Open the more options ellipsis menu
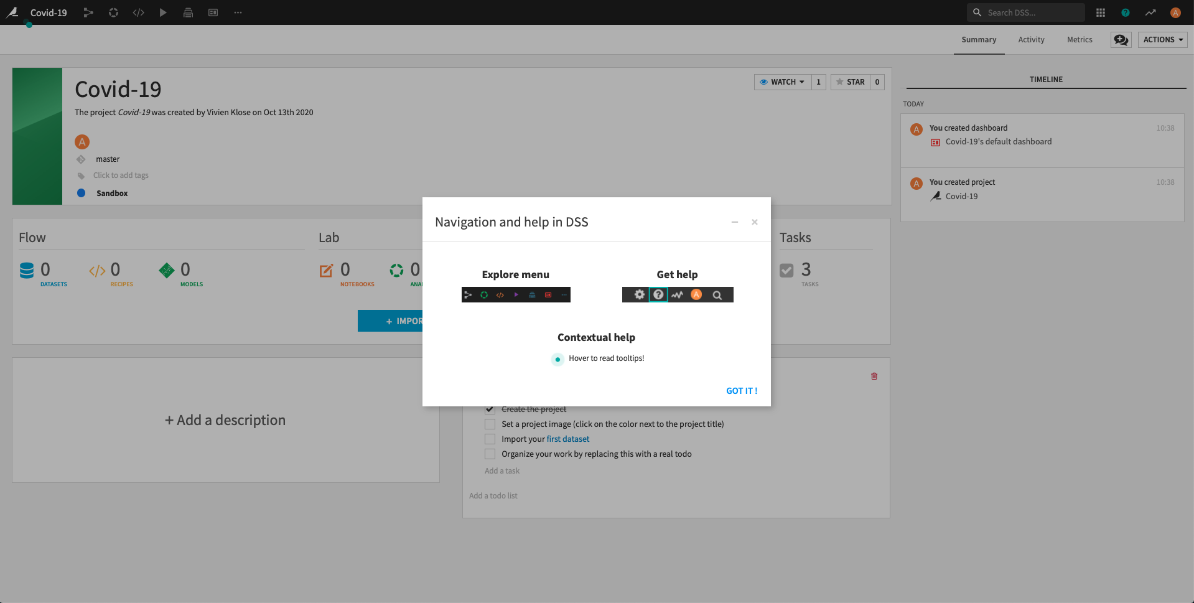1194x603 pixels. (x=238, y=12)
